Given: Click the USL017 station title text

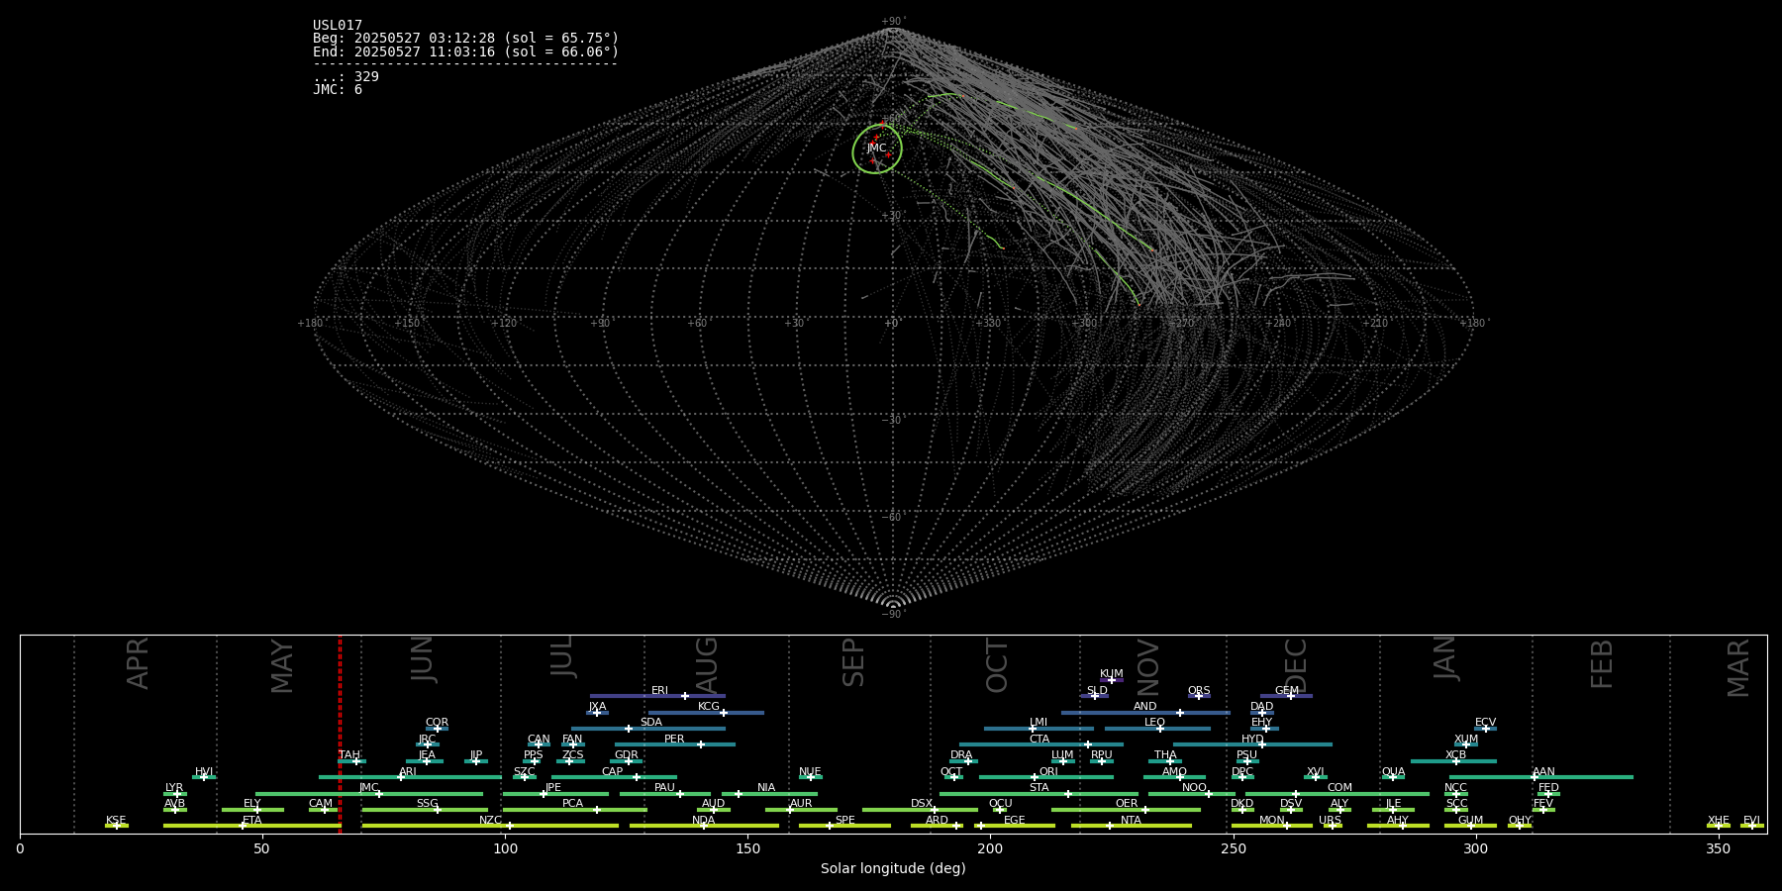Looking at the screenshot, I should [338, 26].
